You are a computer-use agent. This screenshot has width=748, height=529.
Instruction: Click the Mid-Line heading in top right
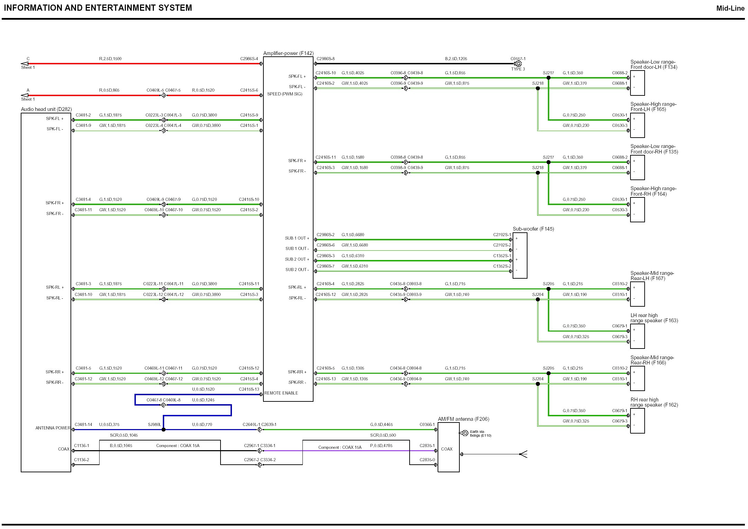tap(730, 8)
